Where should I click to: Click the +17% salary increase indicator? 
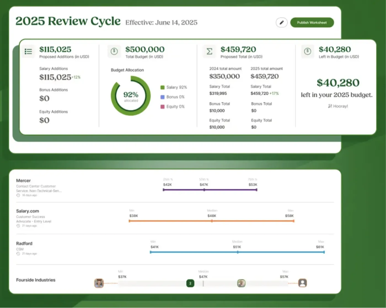click(274, 93)
